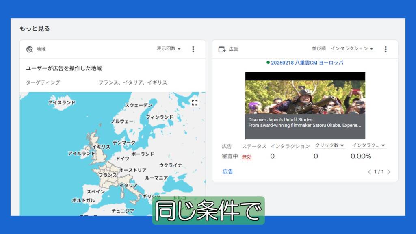Expand the クリック数 column dropdown

[330, 145]
